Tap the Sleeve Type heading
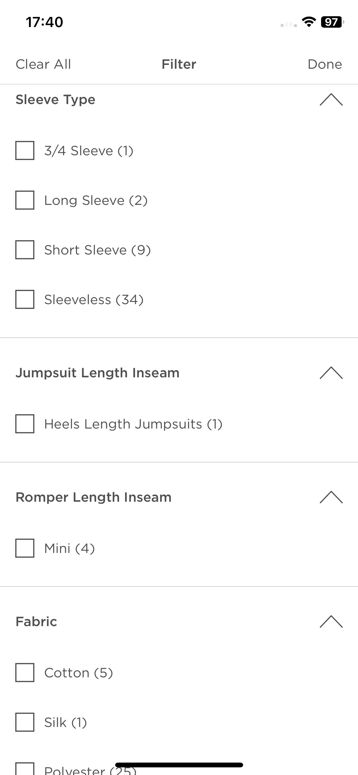 click(x=55, y=100)
